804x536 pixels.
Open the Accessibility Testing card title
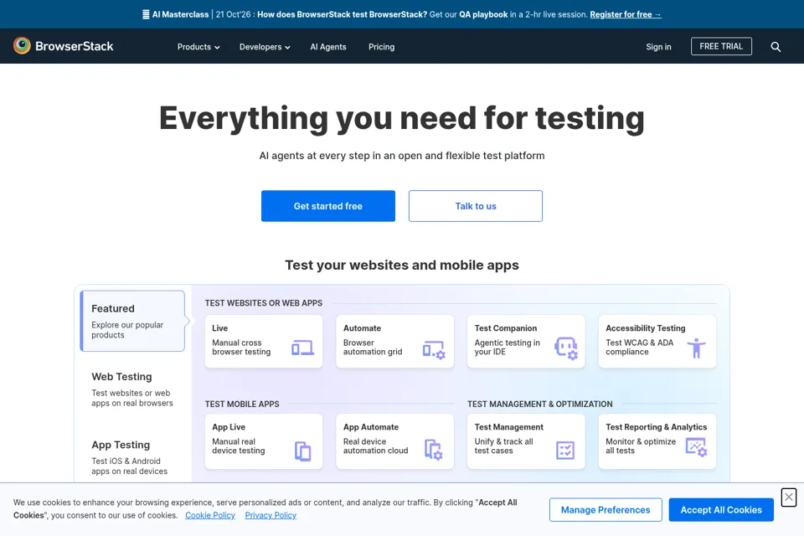(646, 328)
